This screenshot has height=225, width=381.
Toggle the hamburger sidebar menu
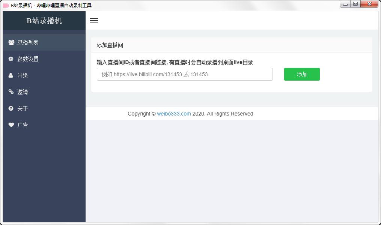pos(94,21)
